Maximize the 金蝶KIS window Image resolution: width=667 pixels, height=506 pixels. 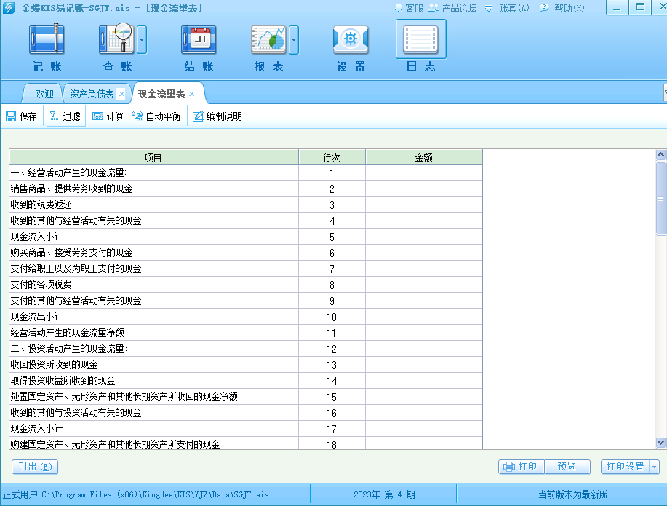[x=640, y=7]
